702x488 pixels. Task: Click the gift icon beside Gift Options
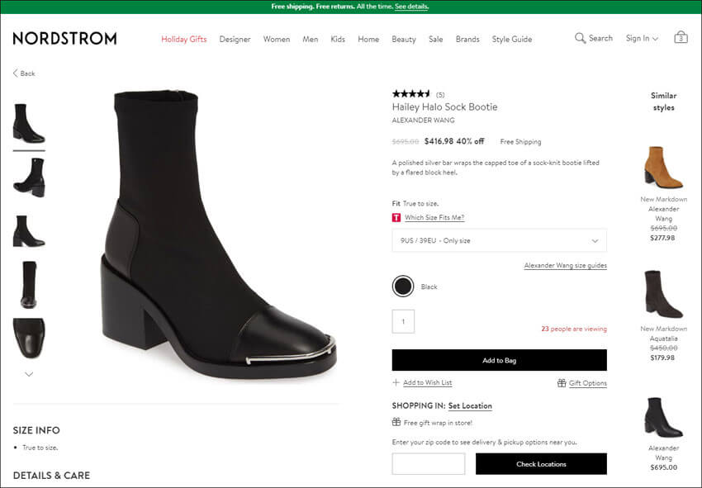[562, 383]
